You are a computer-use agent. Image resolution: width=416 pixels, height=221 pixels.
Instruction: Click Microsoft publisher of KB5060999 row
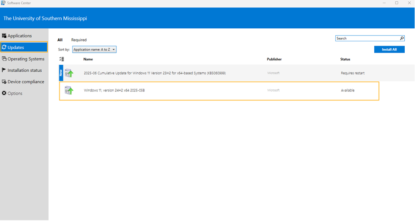tap(273, 73)
